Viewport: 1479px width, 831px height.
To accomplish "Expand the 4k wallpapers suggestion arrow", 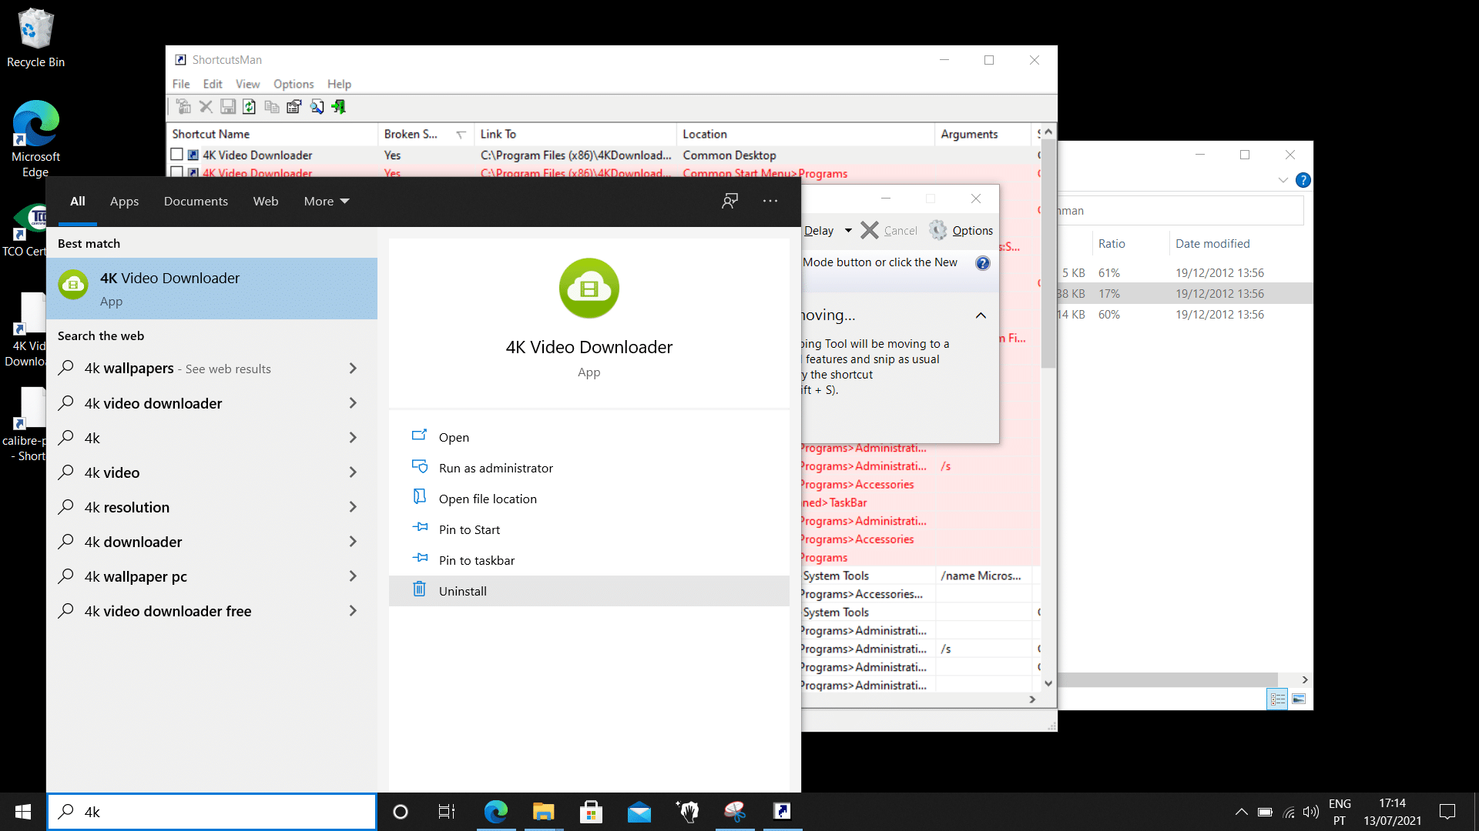I will pyautogui.click(x=353, y=369).
